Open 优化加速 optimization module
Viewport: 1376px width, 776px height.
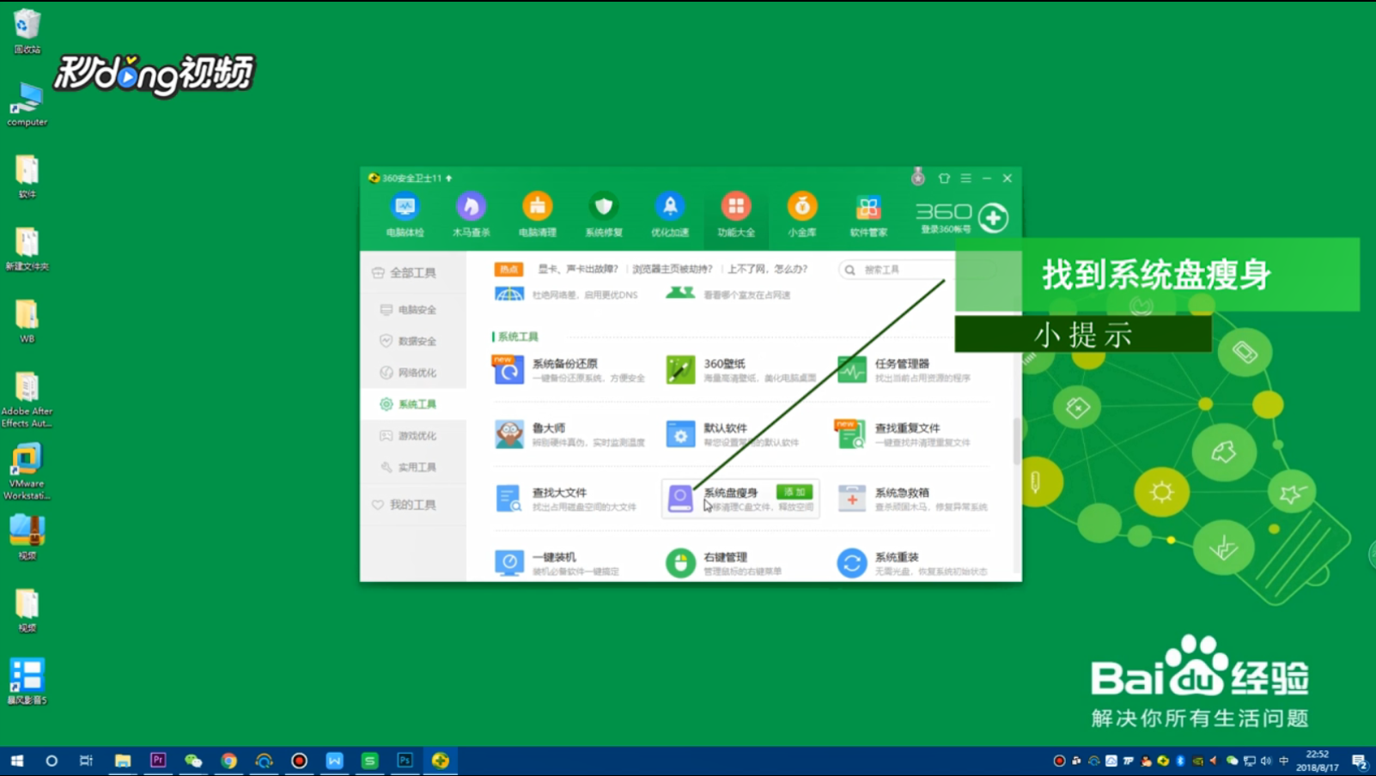pyautogui.click(x=670, y=215)
